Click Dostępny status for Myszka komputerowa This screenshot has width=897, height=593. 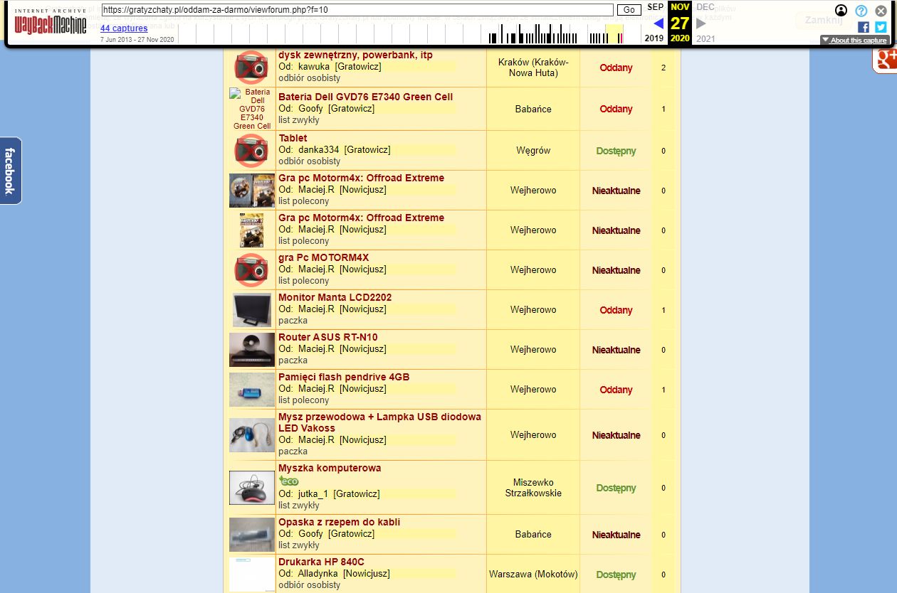pyautogui.click(x=616, y=488)
